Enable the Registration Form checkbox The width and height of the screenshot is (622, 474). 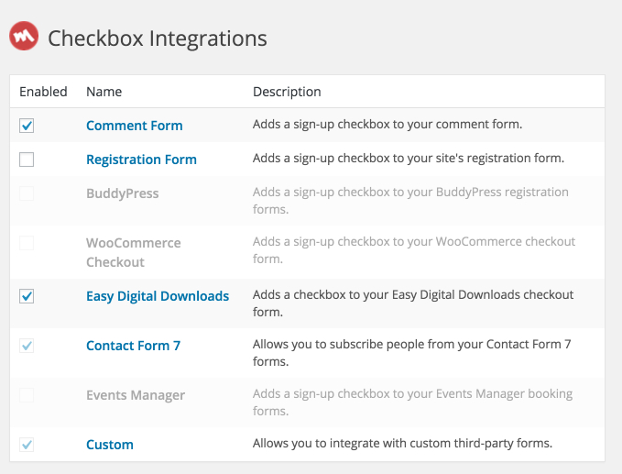(x=27, y=160)
